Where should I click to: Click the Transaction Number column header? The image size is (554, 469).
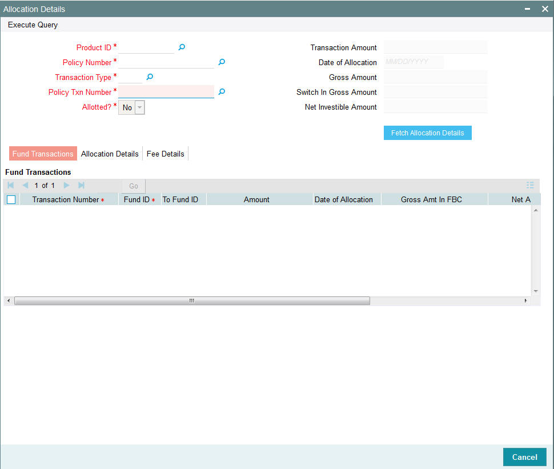(x=69, y=200)
